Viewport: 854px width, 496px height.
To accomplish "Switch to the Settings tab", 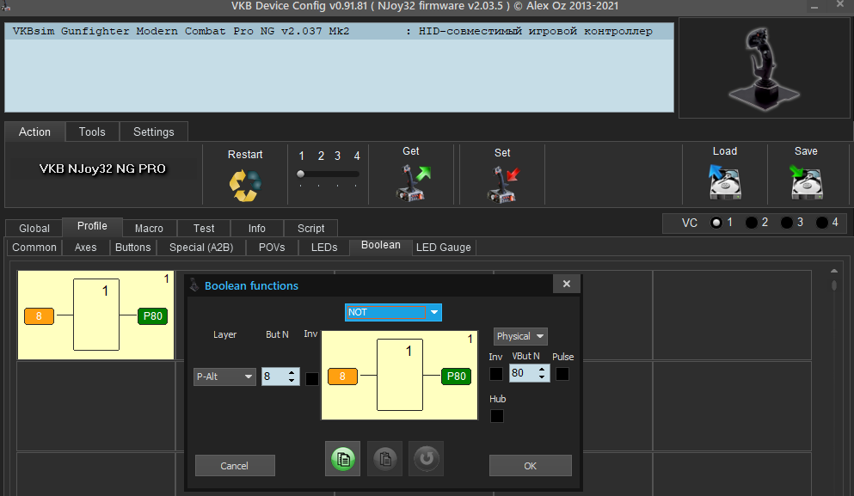I will pos(154,132).
